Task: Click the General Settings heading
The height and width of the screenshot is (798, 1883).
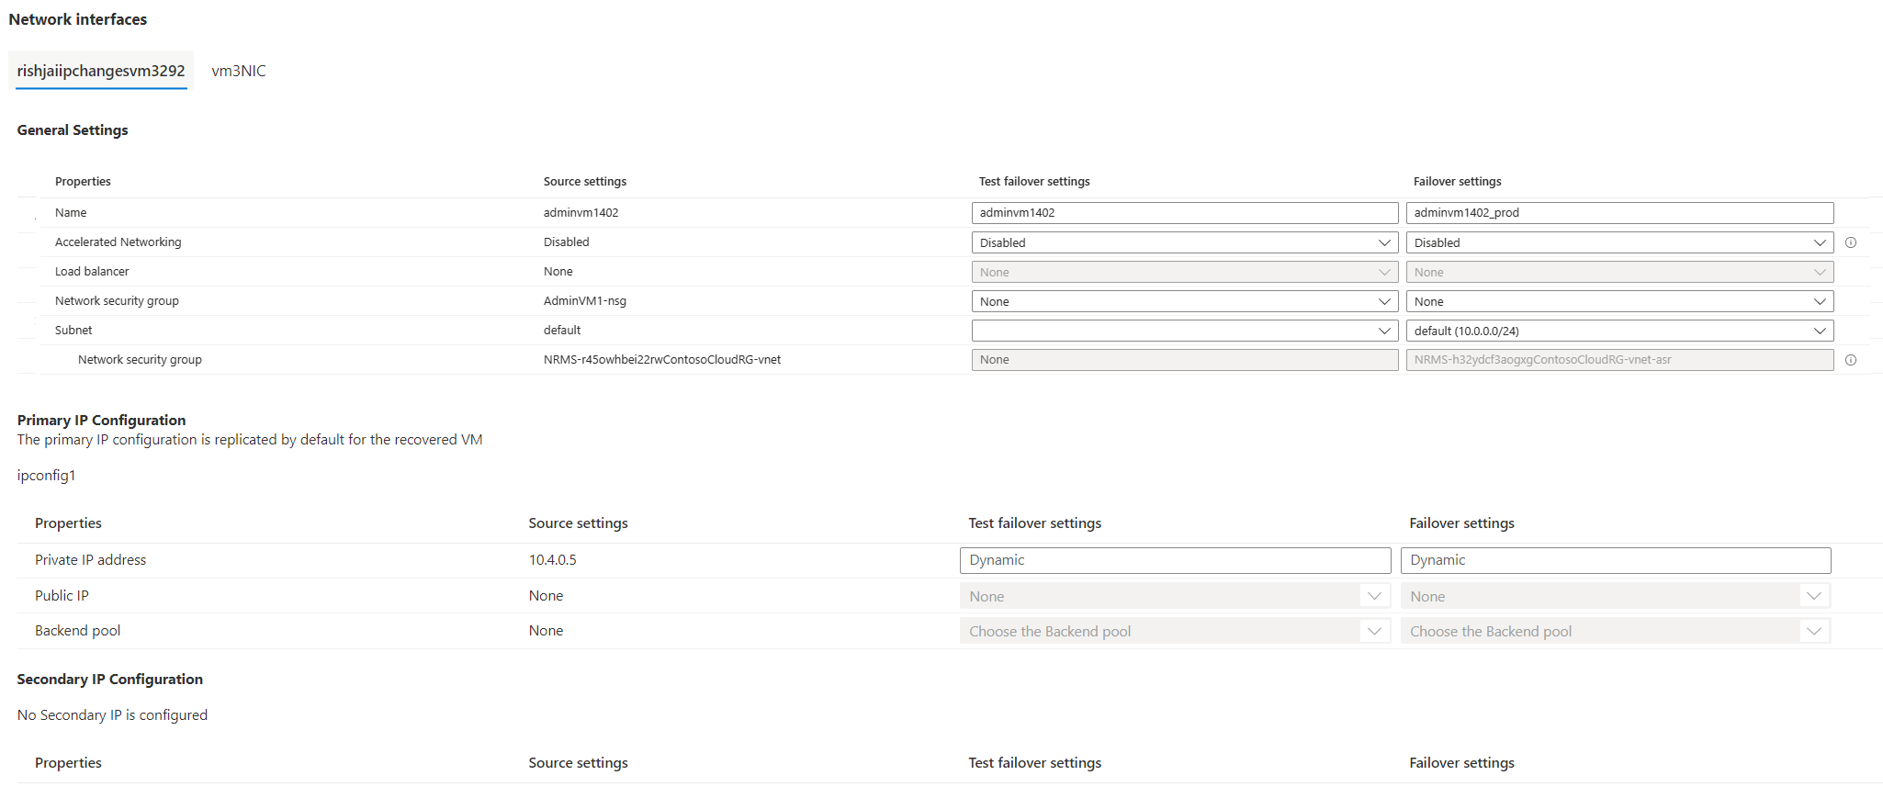Action: 73,130
